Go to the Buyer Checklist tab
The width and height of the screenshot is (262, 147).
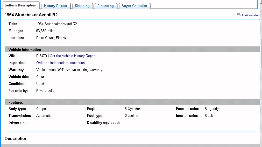tap(134, 6)
